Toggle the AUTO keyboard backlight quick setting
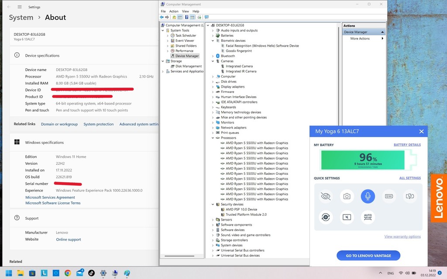This screenshot has height=279, width=447. pyautogui.click(x=368, y=217)
